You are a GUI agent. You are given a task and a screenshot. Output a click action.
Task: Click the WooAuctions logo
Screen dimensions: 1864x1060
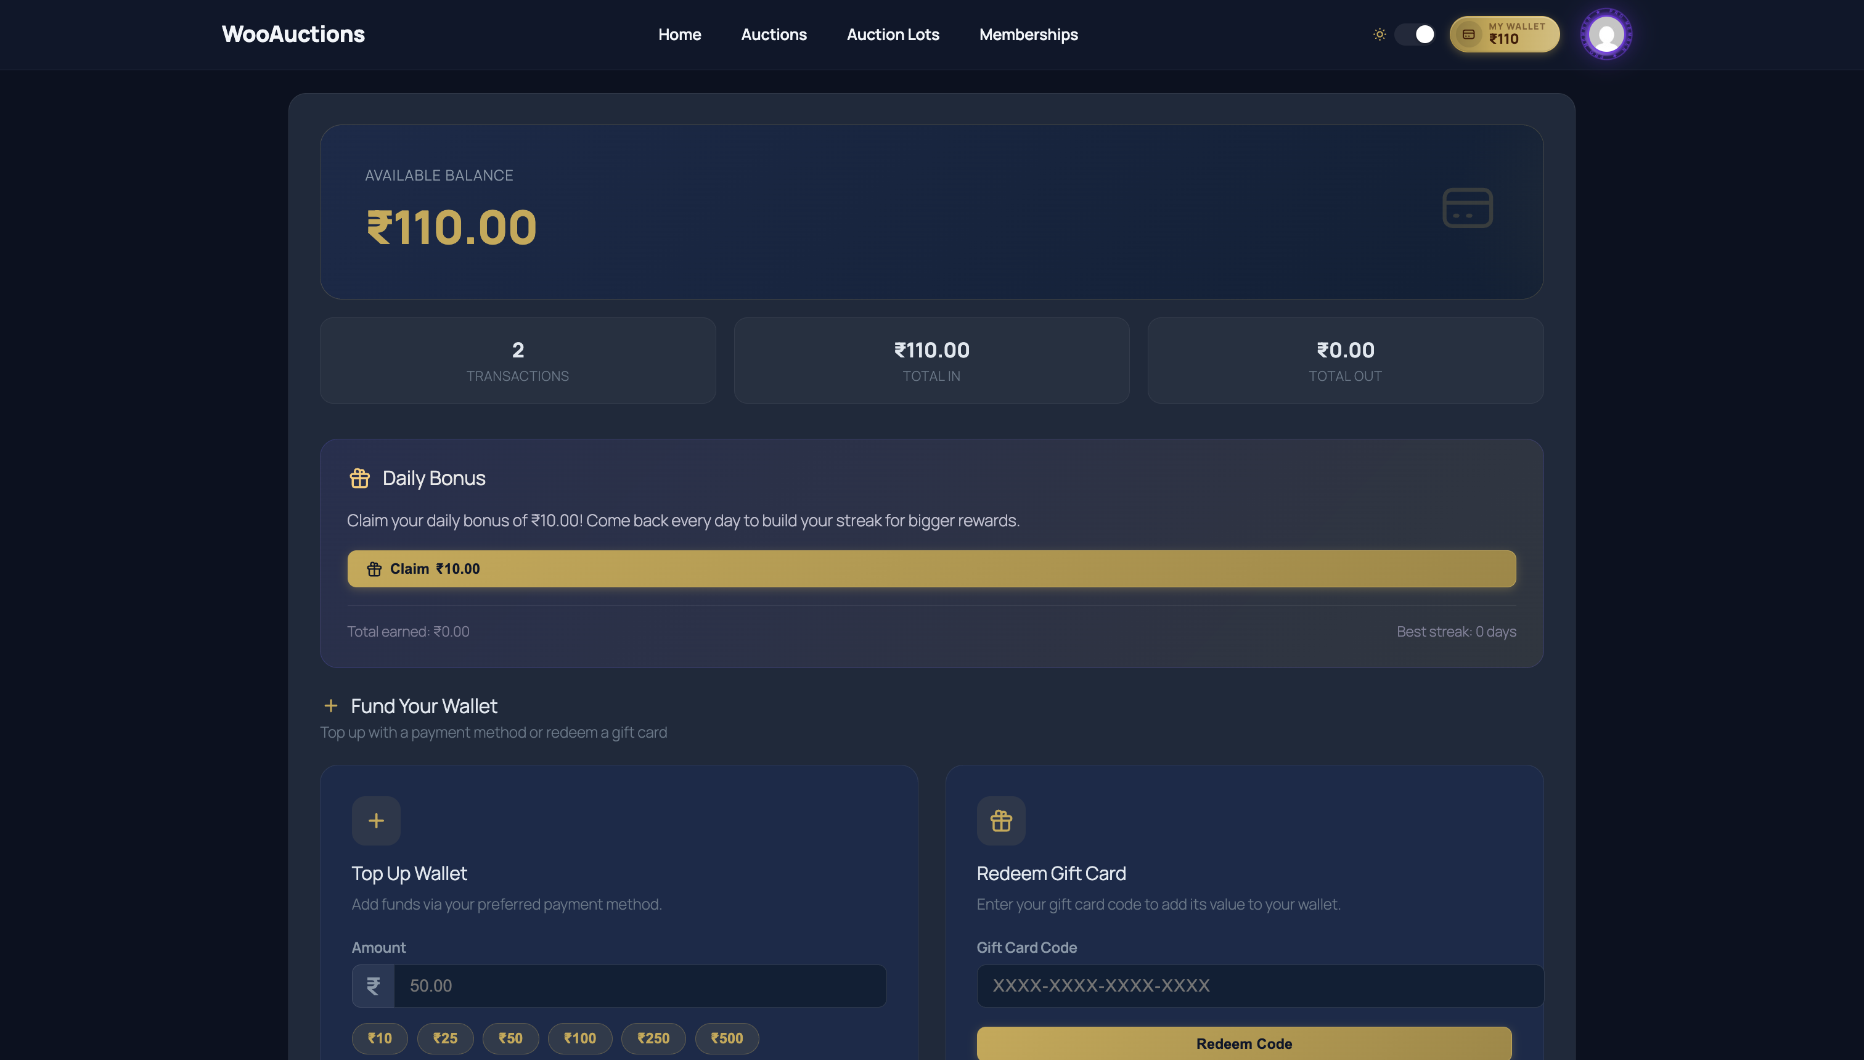pos(293,33)
